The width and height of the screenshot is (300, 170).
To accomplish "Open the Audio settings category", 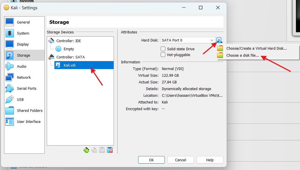I will pos(24,67).
